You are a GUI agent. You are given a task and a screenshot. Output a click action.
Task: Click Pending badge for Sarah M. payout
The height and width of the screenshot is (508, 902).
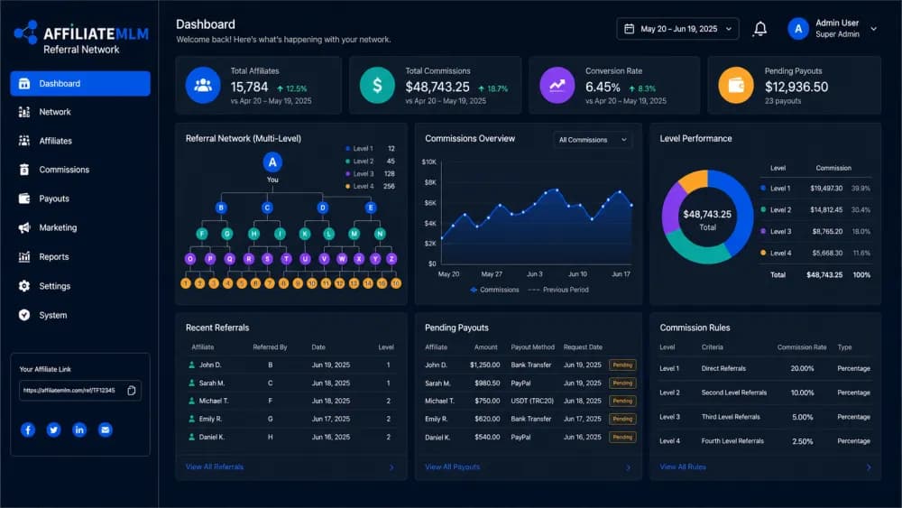pos(622,383)
